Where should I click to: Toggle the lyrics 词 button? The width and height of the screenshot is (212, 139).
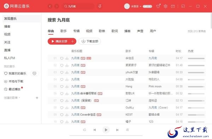pos(127,130)
